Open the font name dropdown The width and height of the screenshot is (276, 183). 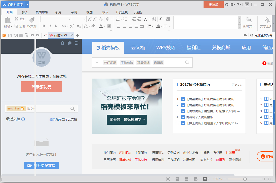pos(69,19)
